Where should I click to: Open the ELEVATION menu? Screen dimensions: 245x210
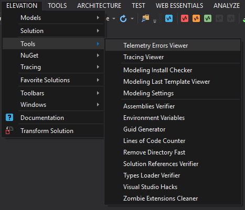[22, 6]
